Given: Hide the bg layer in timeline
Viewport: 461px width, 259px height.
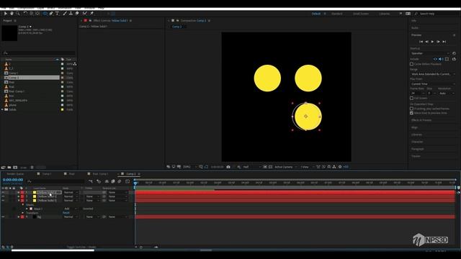Looking at the screenshot, I should (3, 217).
